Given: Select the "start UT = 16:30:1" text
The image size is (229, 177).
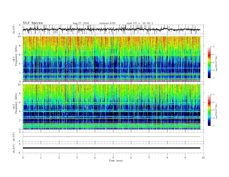Looking at the screenshot, I should point(140,23).
